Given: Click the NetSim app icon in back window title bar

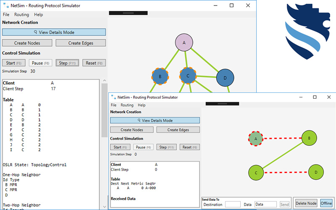Looking at the screenshot, I should tap(6, 5).
